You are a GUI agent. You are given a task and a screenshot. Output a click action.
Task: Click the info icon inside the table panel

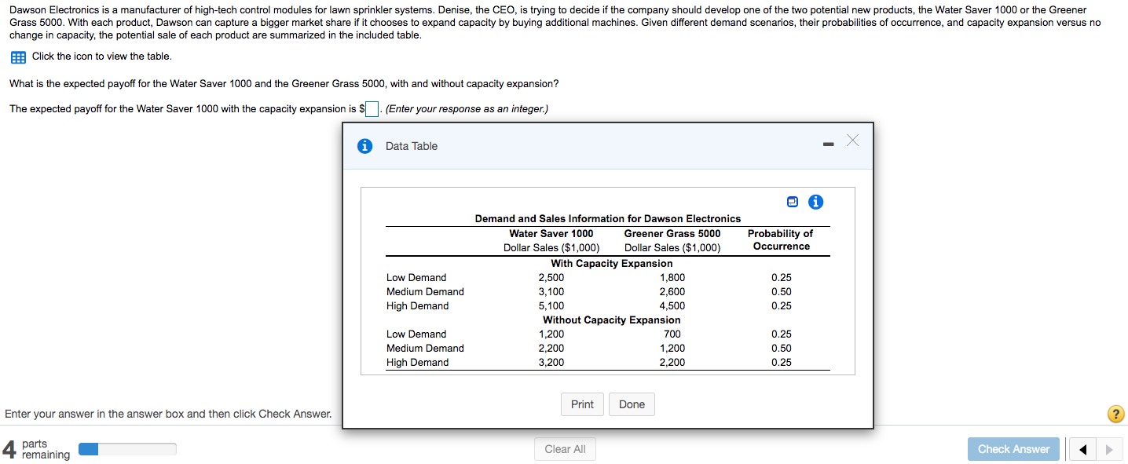point(816,203)
